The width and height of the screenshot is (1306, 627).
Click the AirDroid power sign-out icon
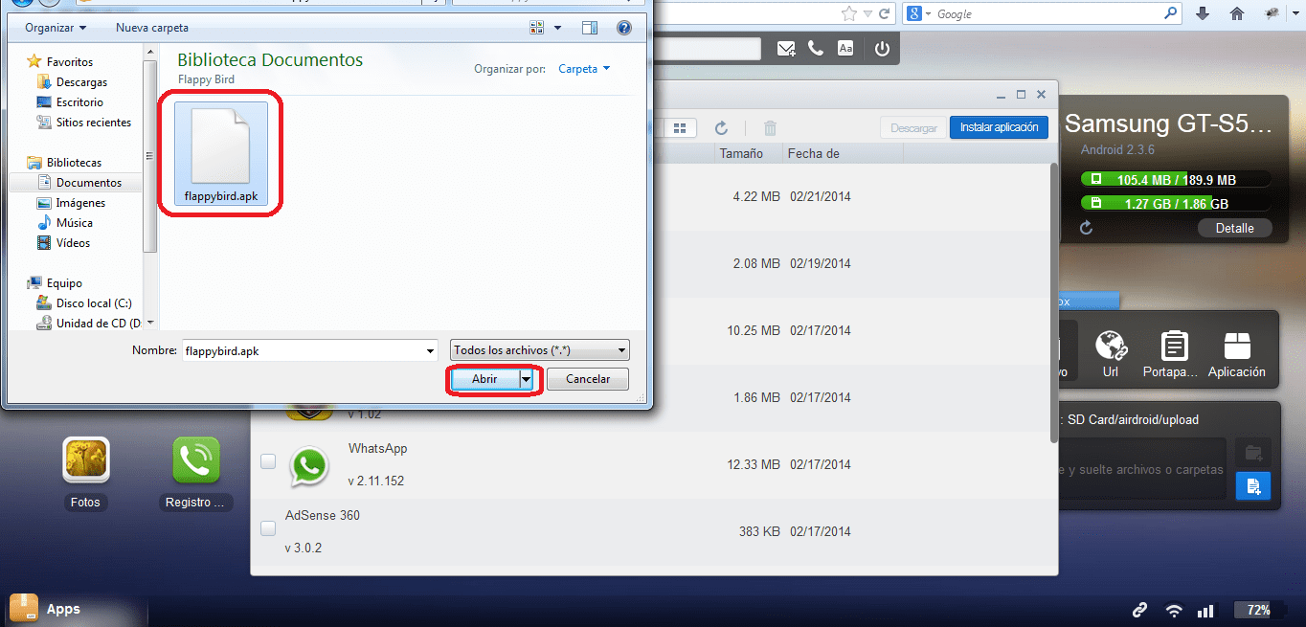(x=882, y=48)
